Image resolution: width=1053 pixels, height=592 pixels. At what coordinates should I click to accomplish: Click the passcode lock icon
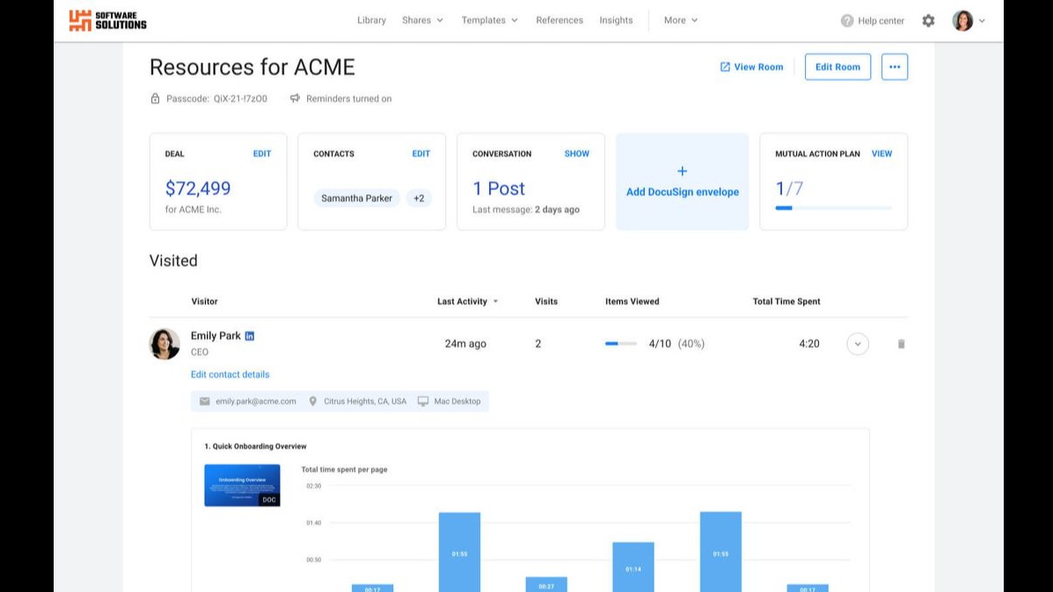(x=156, y=99)
